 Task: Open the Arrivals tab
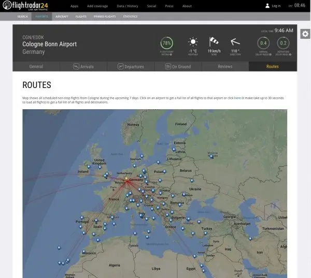pyautogui.click(x=83, y=67)
